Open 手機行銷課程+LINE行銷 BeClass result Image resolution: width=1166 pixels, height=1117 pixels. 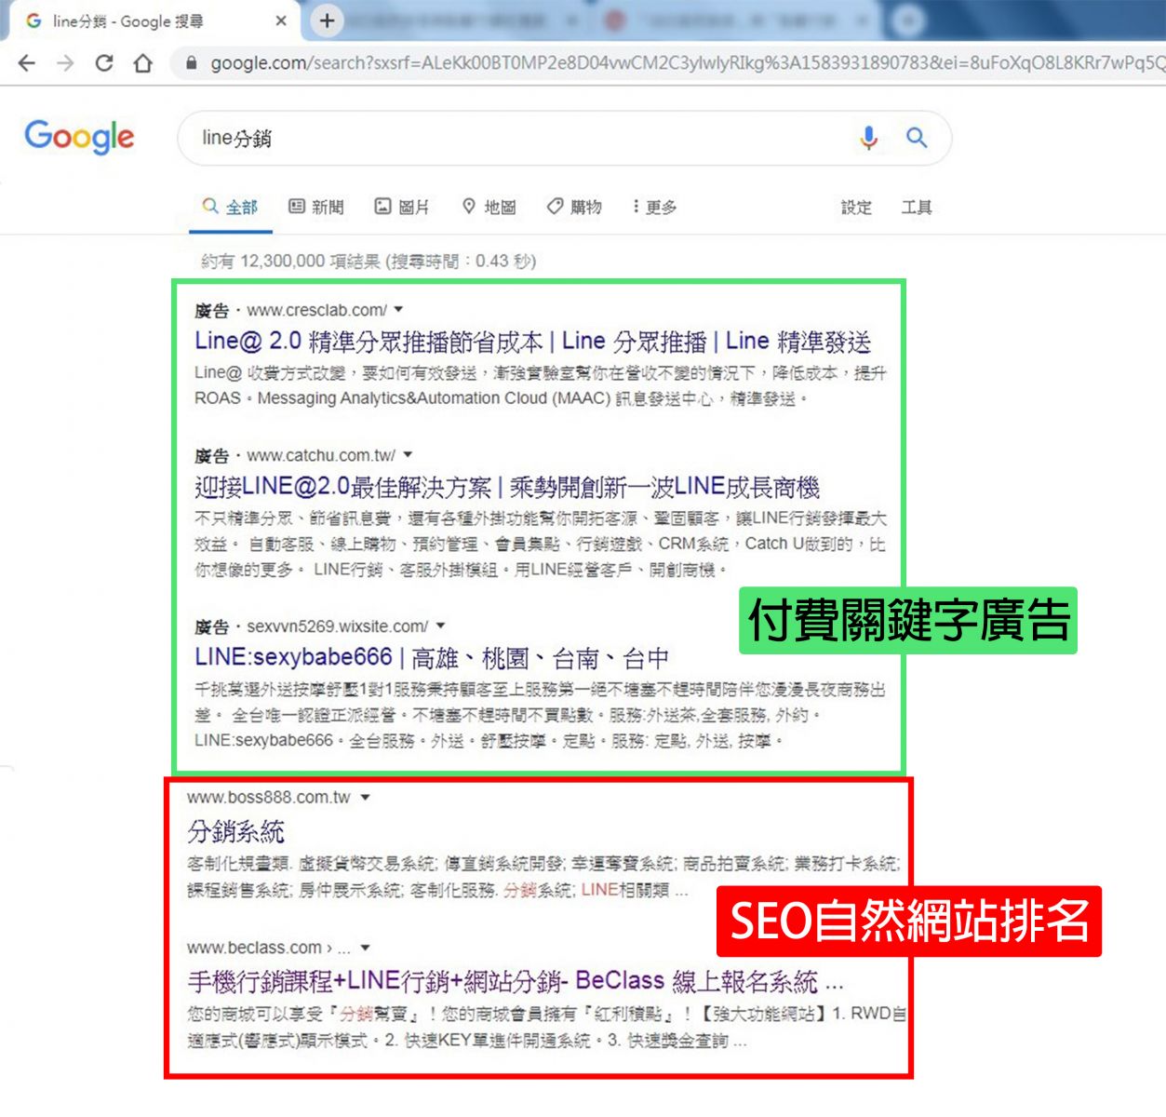[x=516, y=981]
